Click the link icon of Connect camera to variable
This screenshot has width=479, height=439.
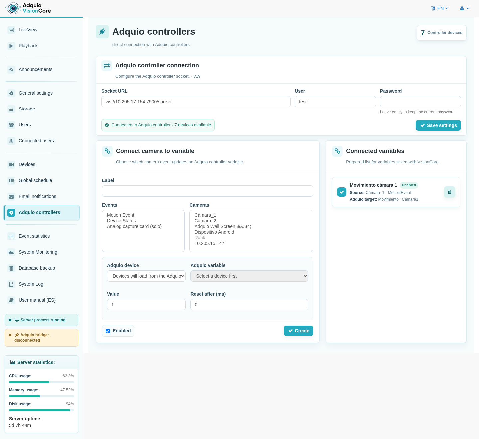coord(107,151)
